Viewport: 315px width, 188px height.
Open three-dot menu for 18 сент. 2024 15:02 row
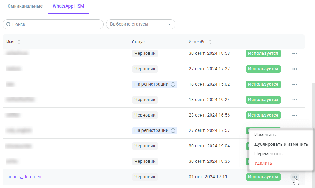pyautogui.click(x=295, y=84)
